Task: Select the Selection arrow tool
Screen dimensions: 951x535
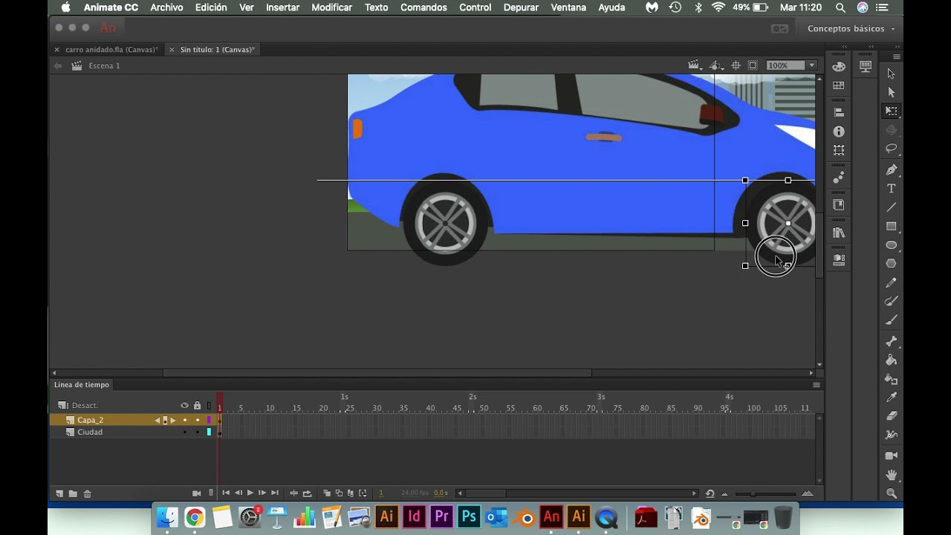Action: (891, 74)
